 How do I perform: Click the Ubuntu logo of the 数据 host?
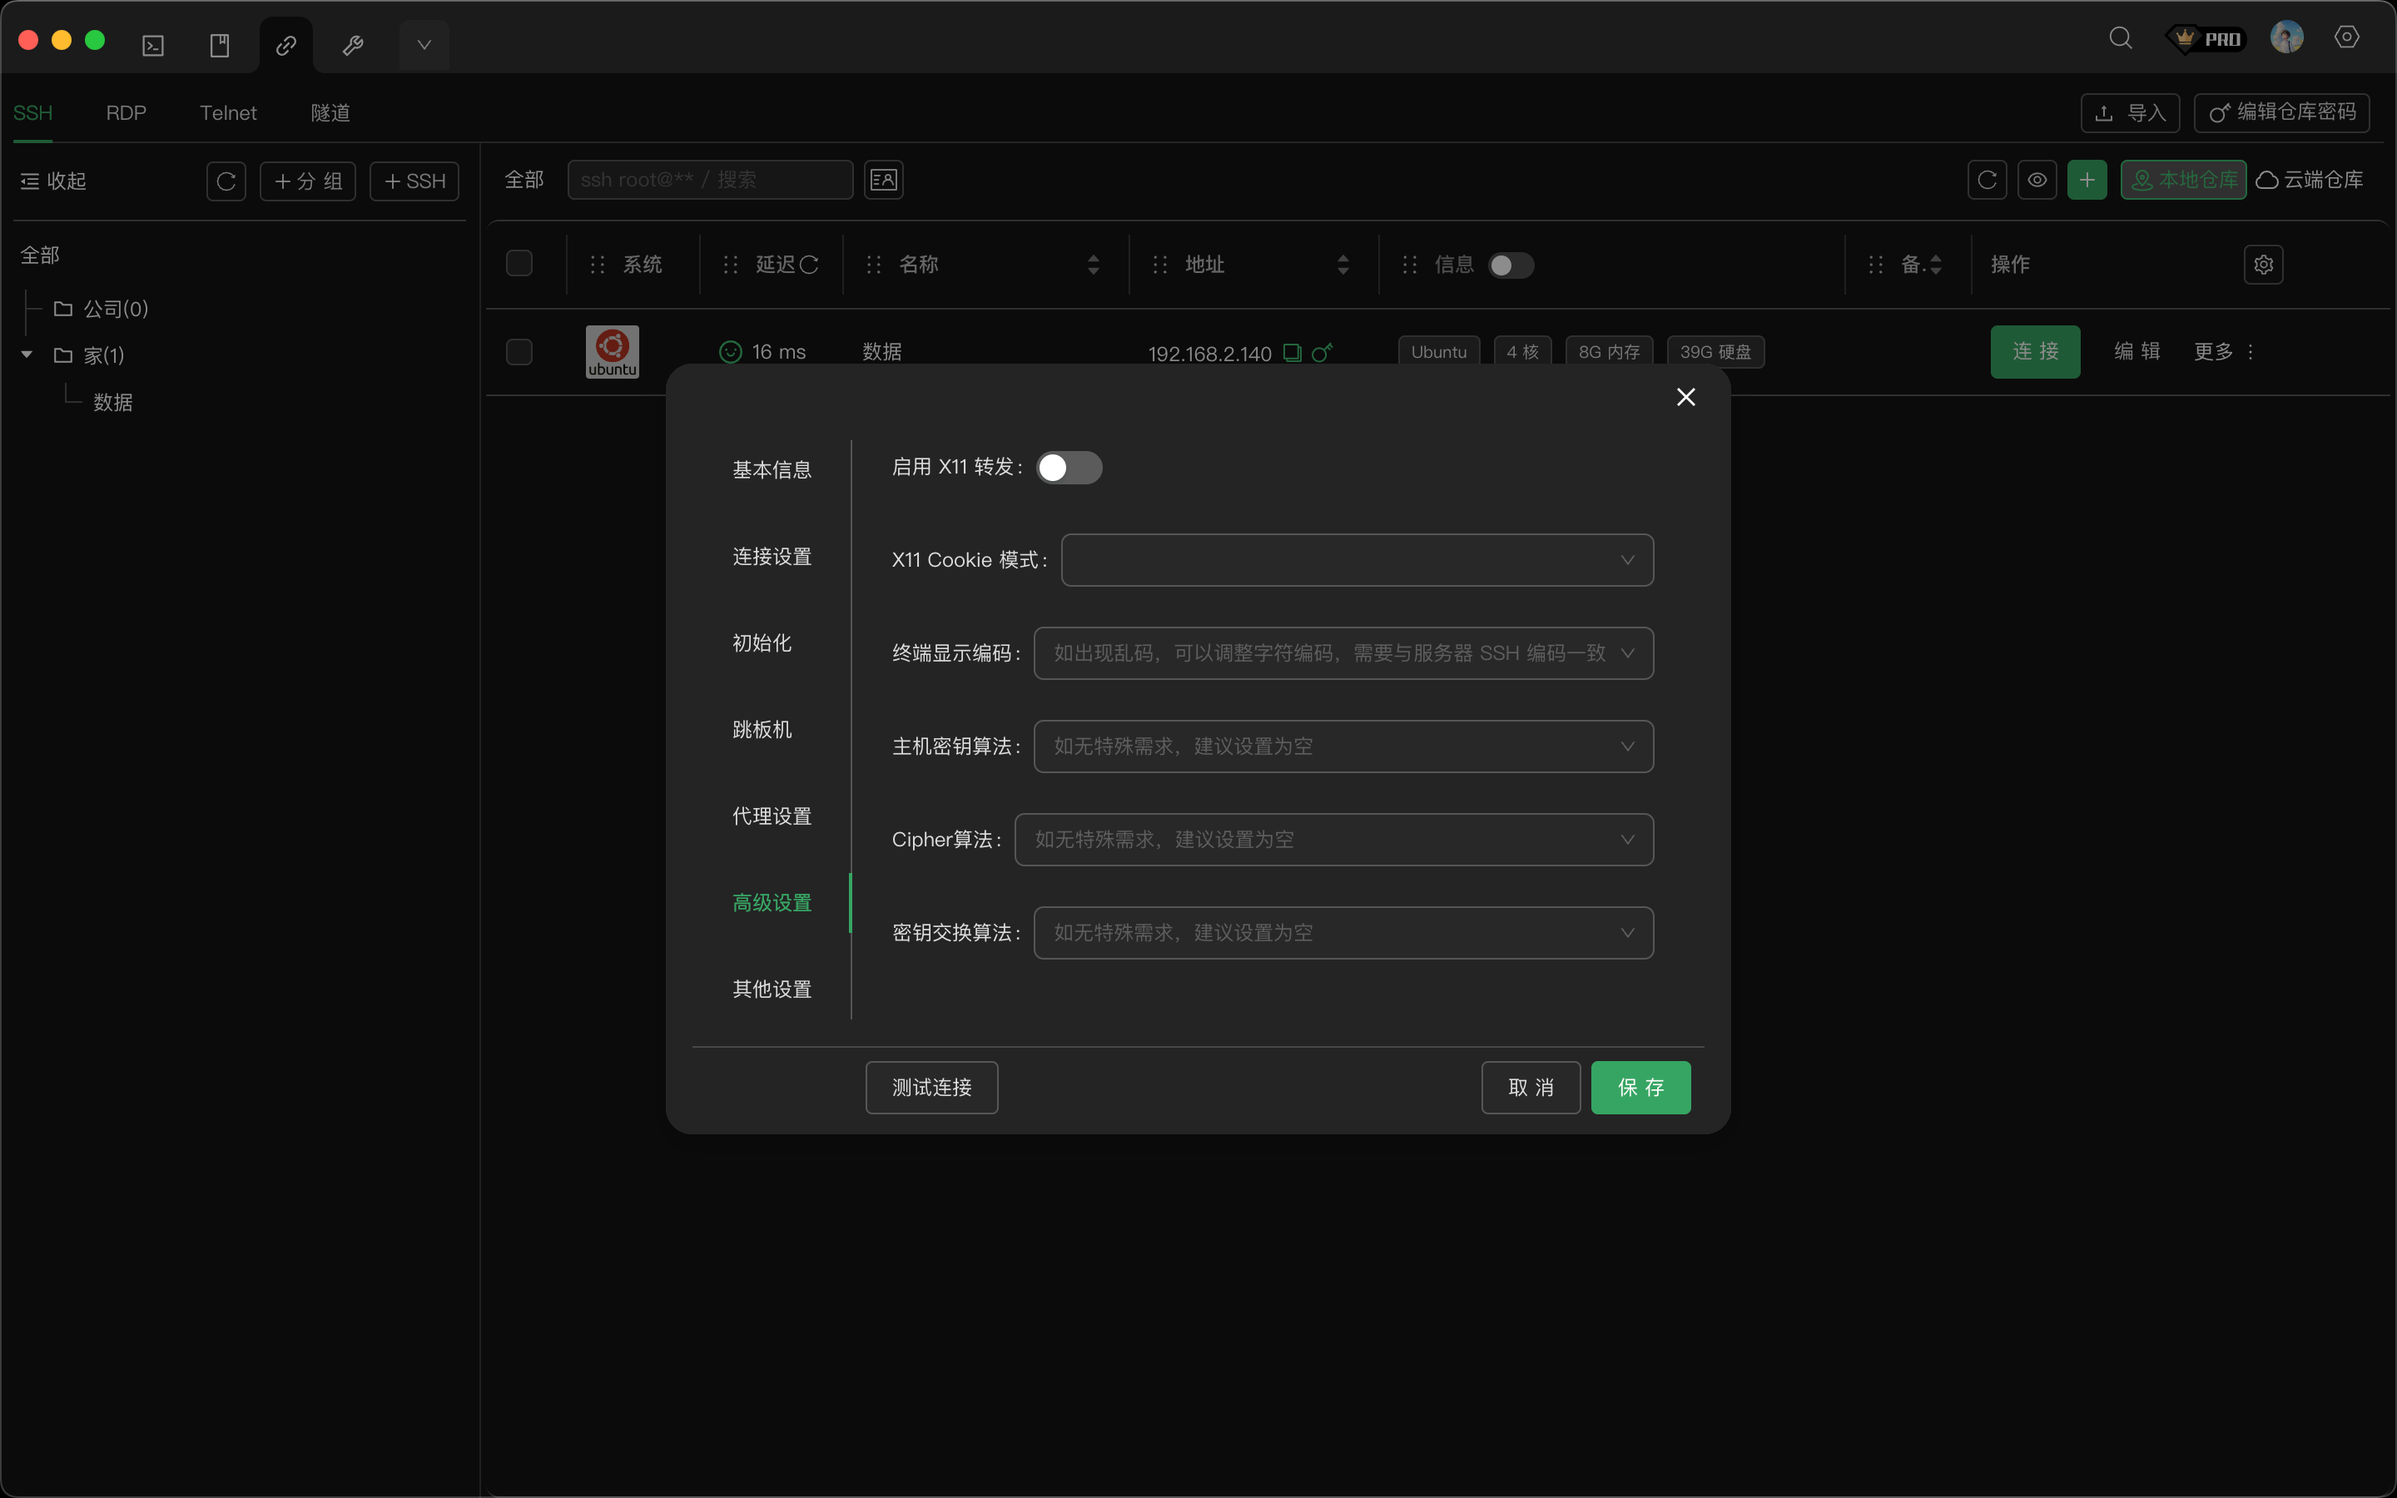(611, 350)
